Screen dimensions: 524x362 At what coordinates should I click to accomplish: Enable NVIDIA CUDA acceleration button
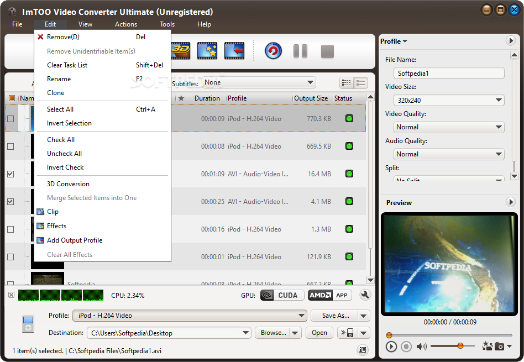282,295
